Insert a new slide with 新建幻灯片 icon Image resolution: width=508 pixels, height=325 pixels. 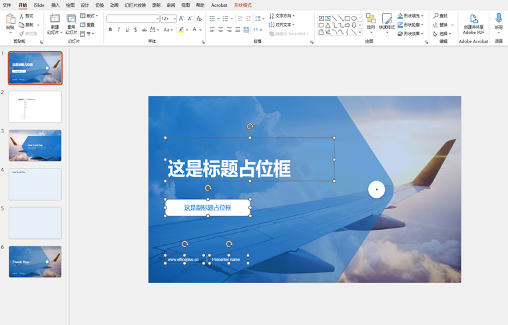55,19
